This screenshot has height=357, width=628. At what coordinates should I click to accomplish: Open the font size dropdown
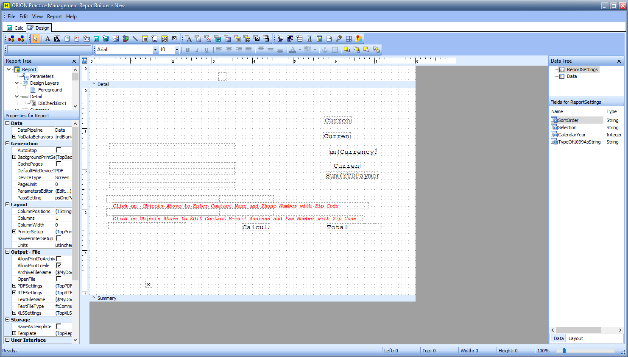pyautogui.click(x=177, y=50)
